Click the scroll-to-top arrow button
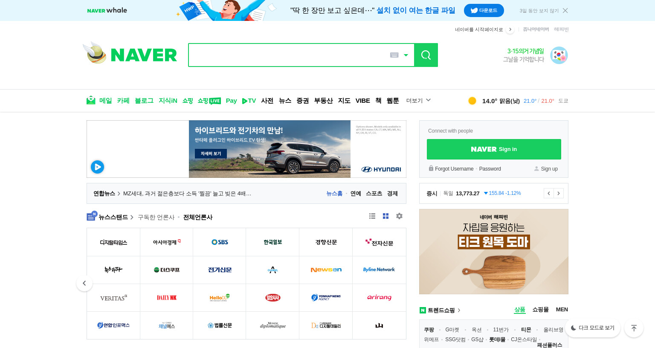 point(634,328)
